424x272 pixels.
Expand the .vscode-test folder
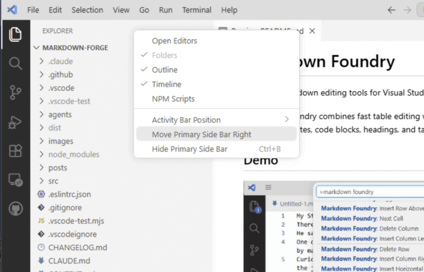click(x=41, y=101)
